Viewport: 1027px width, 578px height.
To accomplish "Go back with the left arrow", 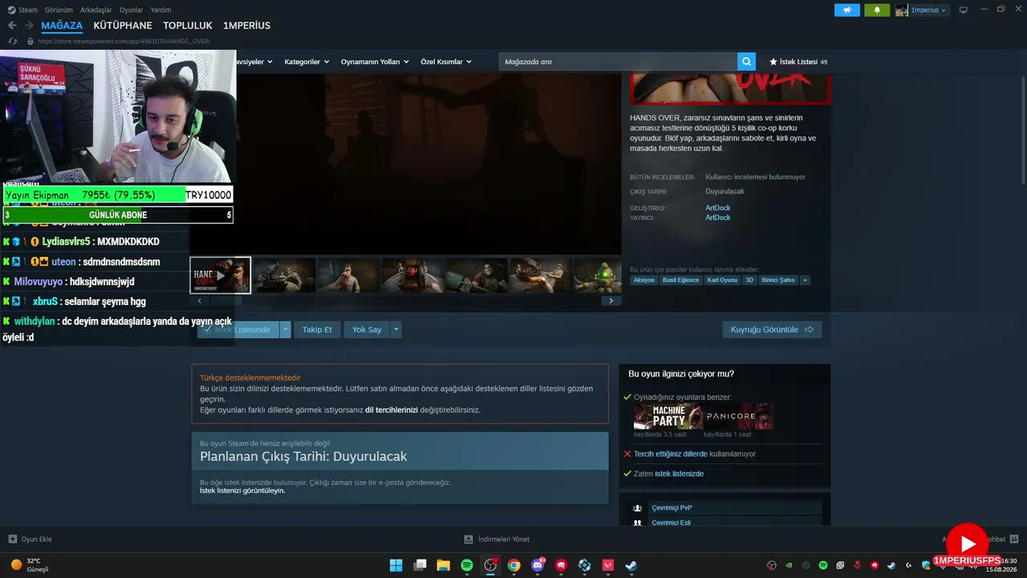I will [12, 26].
